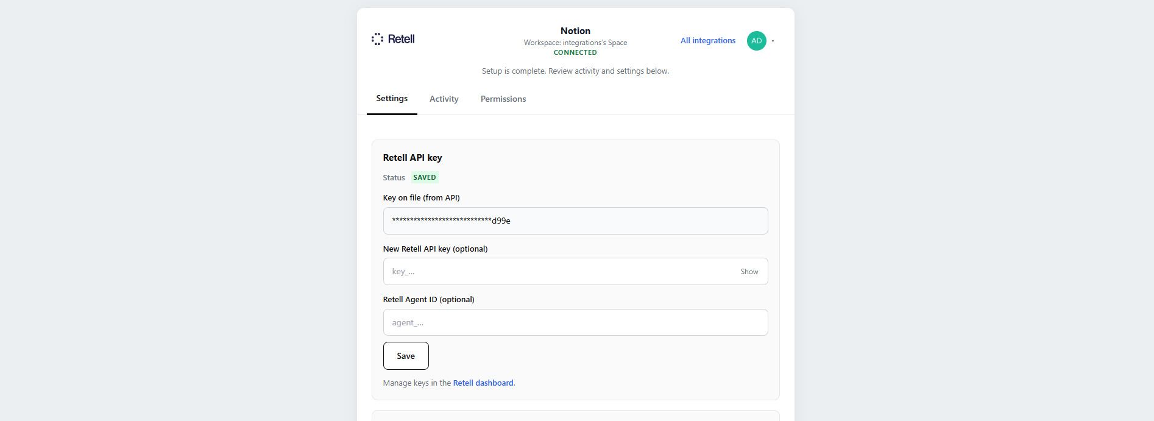Click the 'Workspace: integrations's Space' text
The width and height of the screenshot is (1154, 421).
coord(575,43)
